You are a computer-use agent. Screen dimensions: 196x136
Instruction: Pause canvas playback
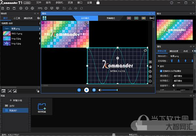pos(79,90)
